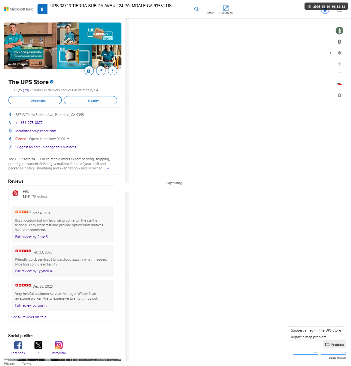Click Suggest an edit link in listing
Viewport: 351px width, 366px height.
coord(28,147)
